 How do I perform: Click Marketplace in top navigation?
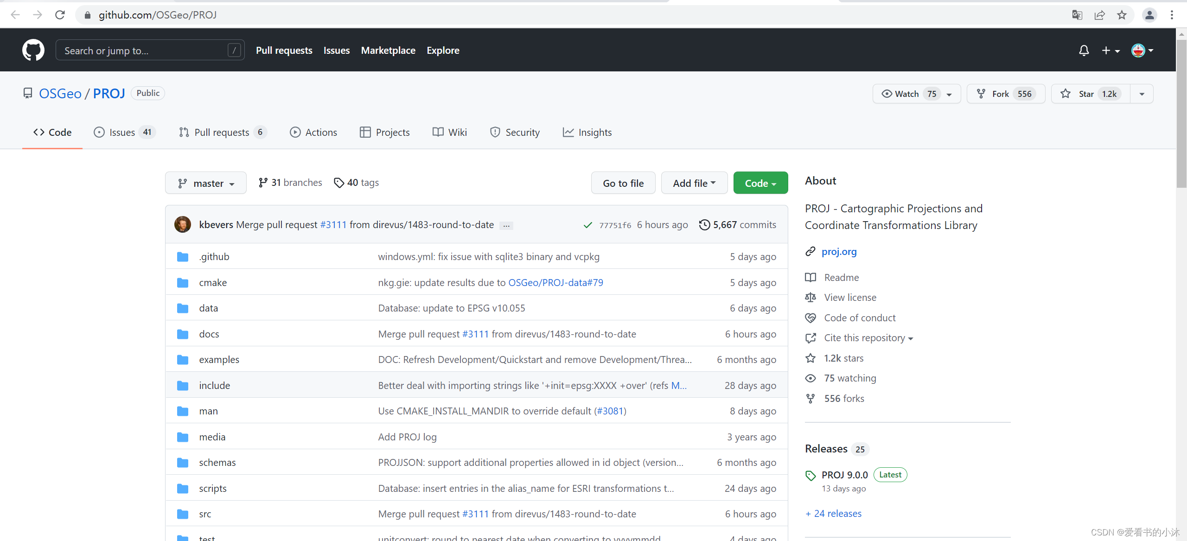coord(388,51)
